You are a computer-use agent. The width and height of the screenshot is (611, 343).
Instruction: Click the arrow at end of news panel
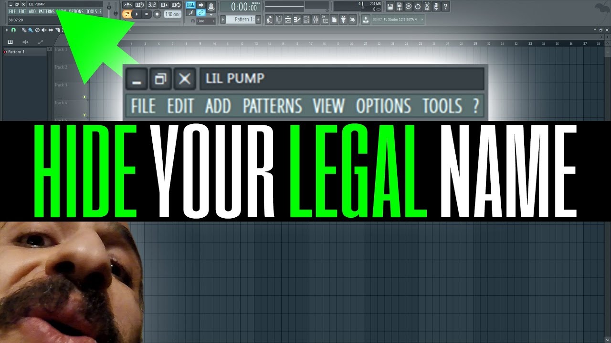point(422,20)
